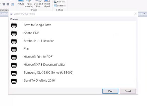Click Paint drawing in WordPad ribbon

29,4
